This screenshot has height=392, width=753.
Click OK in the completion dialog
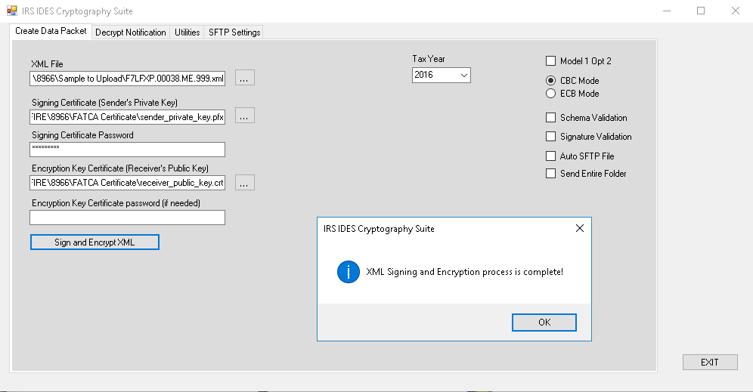[544, 323]
